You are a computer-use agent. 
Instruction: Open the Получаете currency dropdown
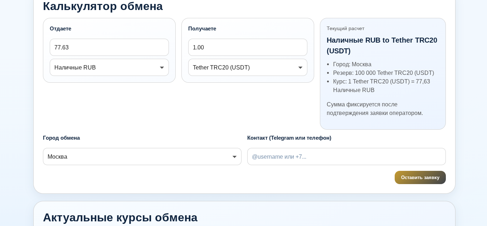[248, 67]
